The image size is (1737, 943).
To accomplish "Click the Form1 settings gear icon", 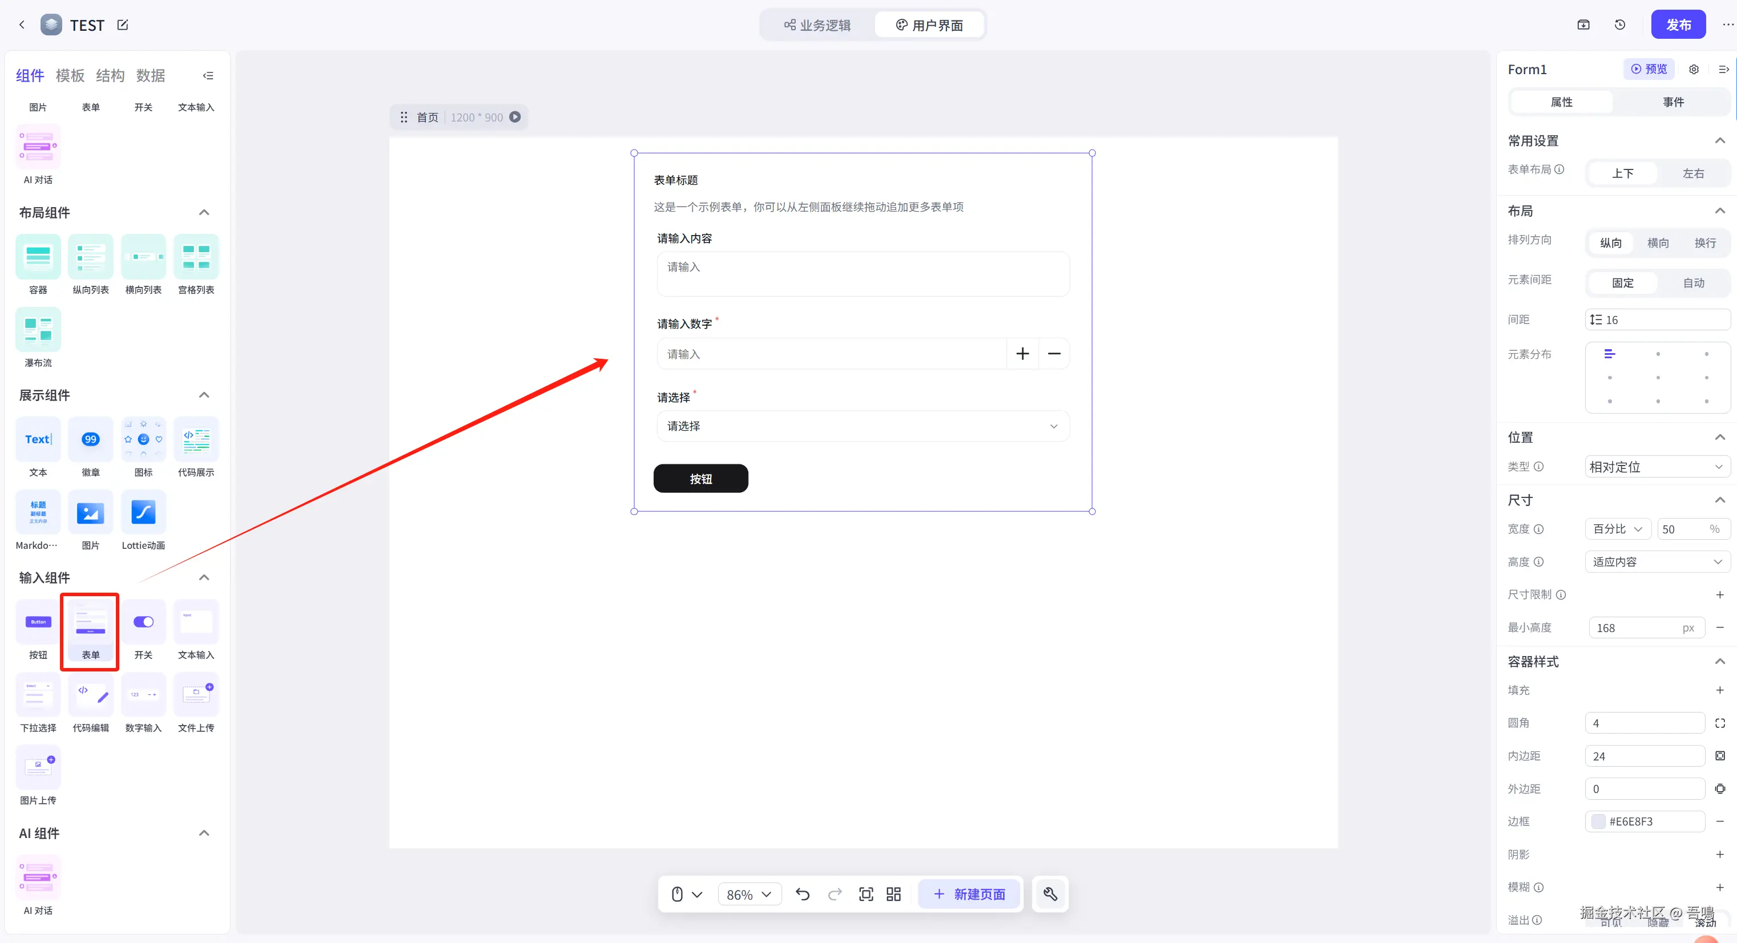I will pos(1693,70).
